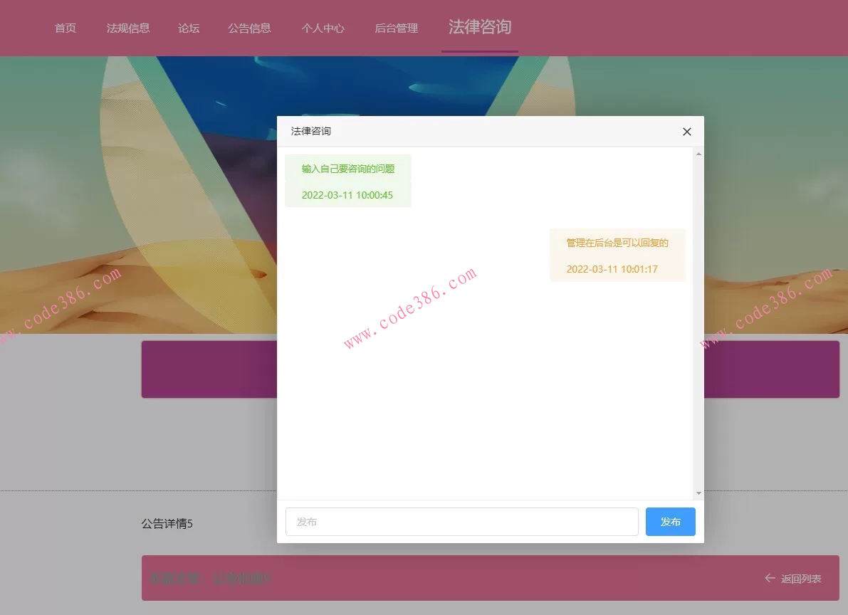Go to 后台管理

(397, 28)
